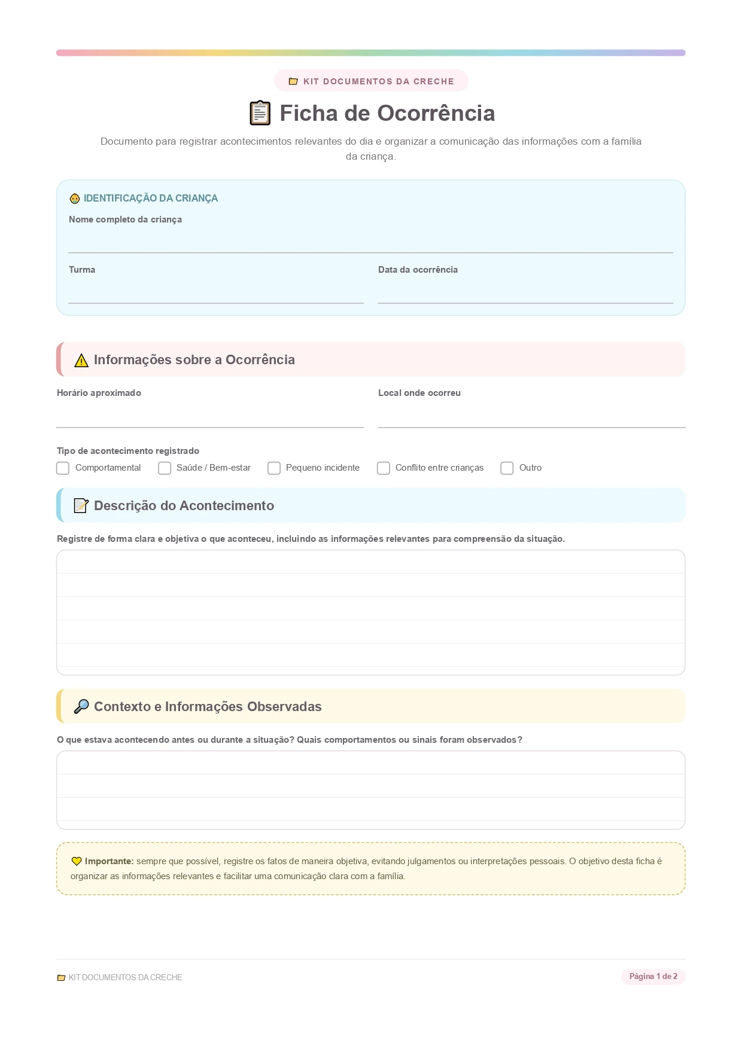Click the memo pencil icon beside Descrição do Acontecimento
The image size is (742, 1049).
(x=81, y=506)
